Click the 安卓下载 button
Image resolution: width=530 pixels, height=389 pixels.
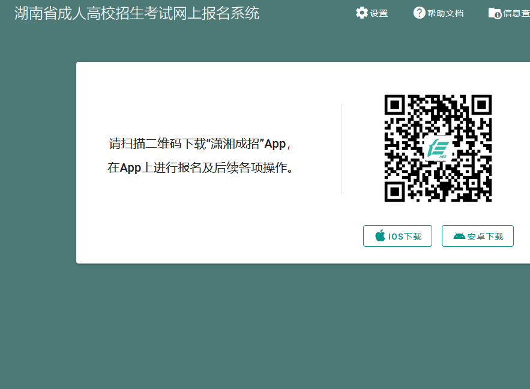(478, 236)
